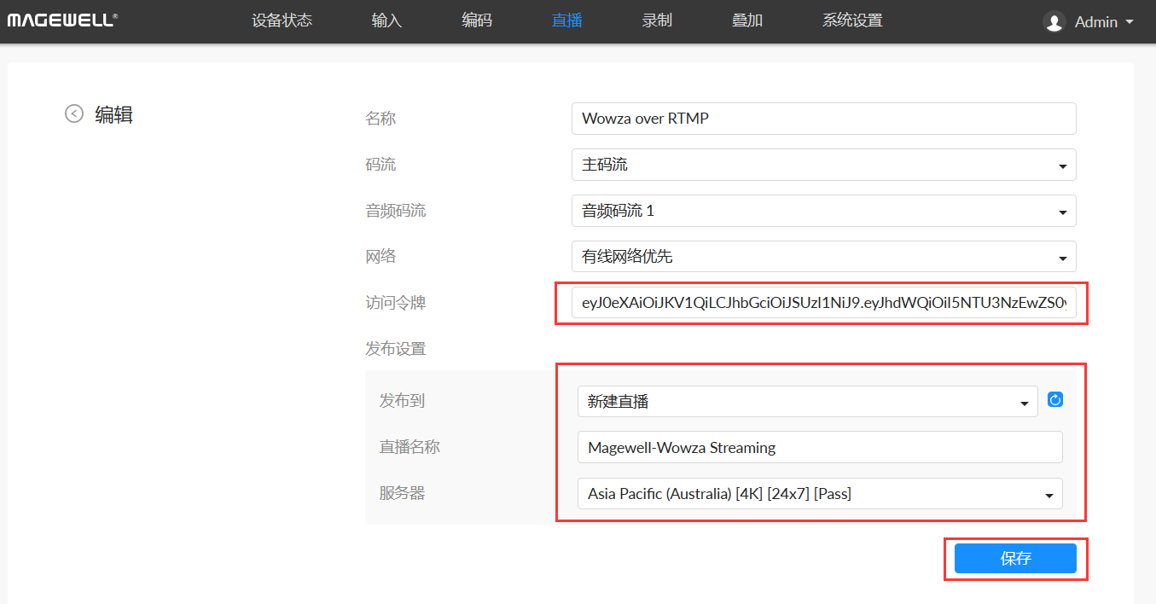Switch to the 输入 tab
The width and height of the screenshot is (1156, 604).
(x=386, y=20)
